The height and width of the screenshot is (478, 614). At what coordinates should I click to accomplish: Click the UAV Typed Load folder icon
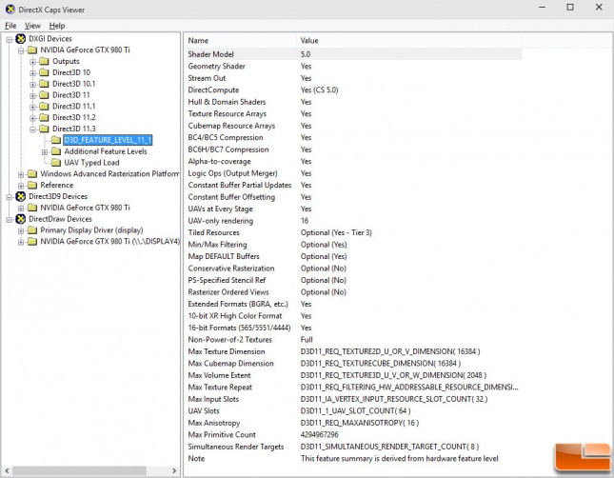(56, 162)
